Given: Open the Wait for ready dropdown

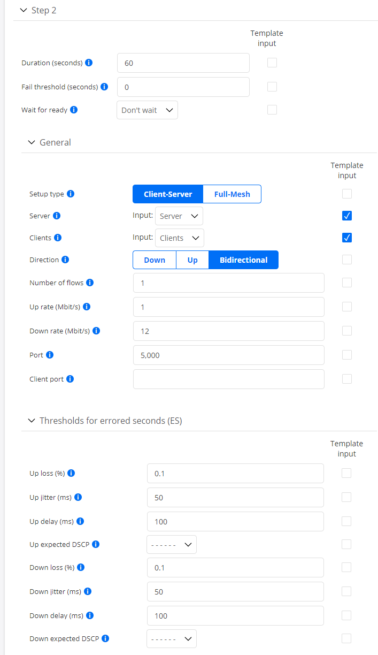Looking at the screenshot, I should (x=147, y=110).
